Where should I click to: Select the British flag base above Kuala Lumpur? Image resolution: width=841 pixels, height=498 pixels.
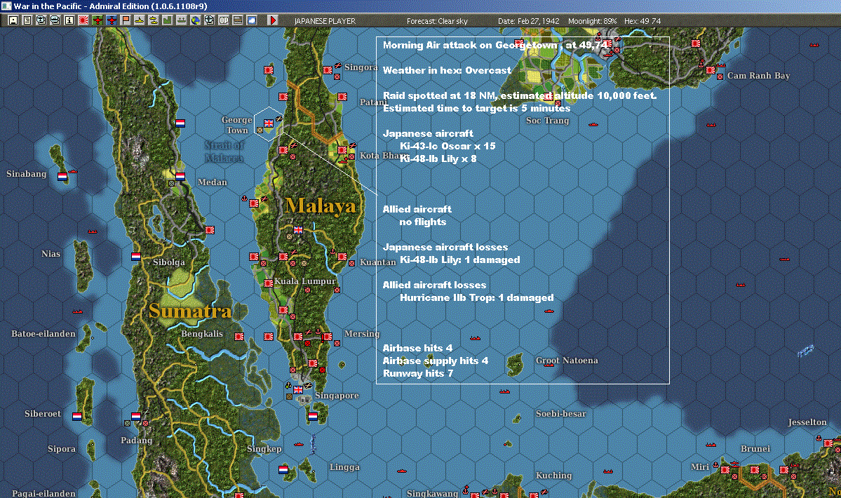pyautogui.click(x=297, y=230)
